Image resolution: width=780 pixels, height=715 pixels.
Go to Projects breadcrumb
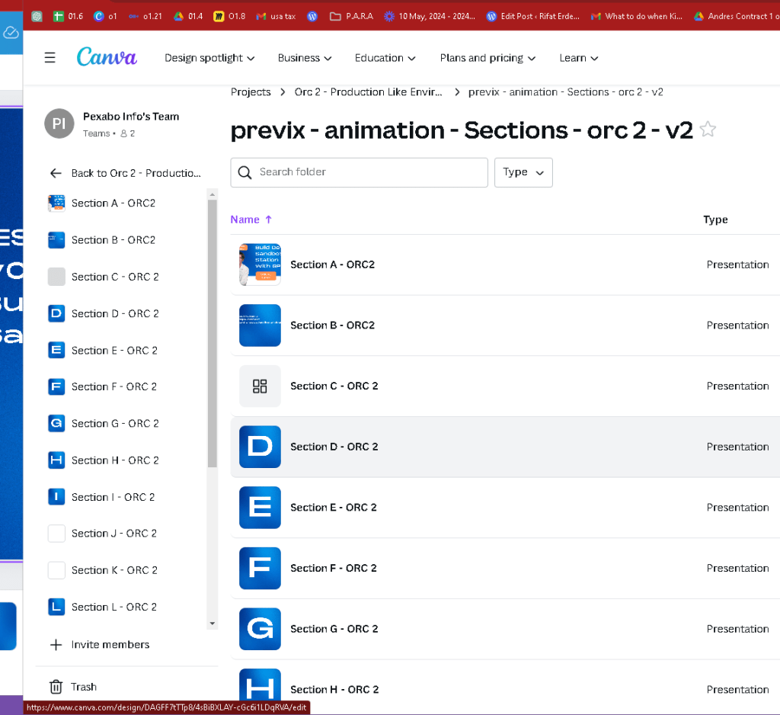(x=251, y=92)
